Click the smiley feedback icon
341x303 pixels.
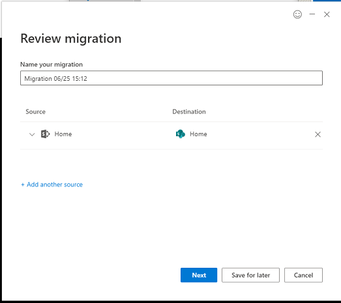297,14
